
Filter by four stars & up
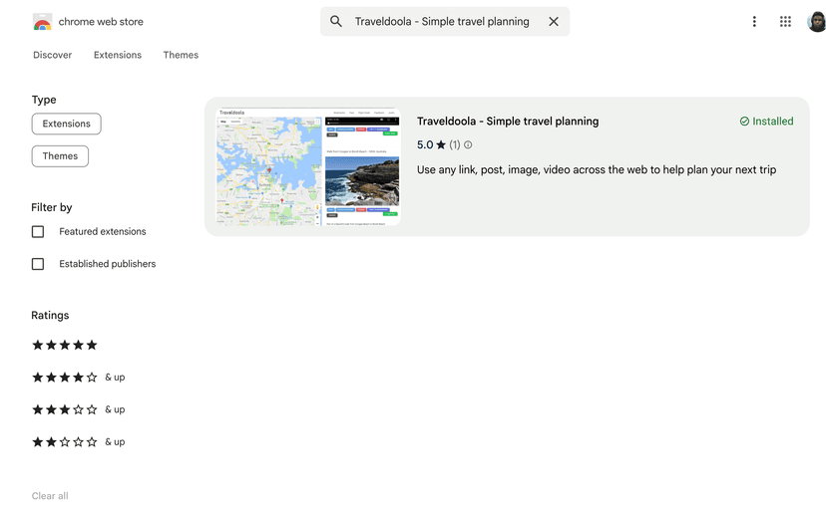coord(78,378)
